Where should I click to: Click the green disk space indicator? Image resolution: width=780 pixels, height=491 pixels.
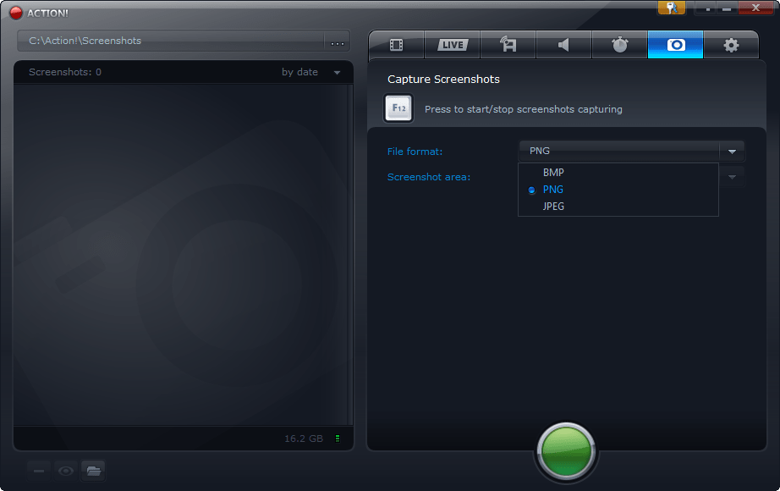[338, 439]
